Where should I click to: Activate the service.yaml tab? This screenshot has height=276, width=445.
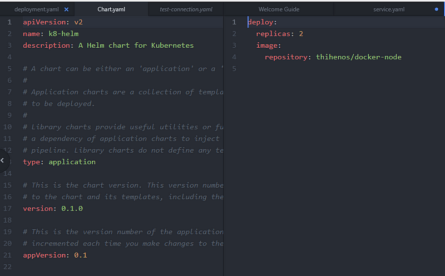[389, 9]
